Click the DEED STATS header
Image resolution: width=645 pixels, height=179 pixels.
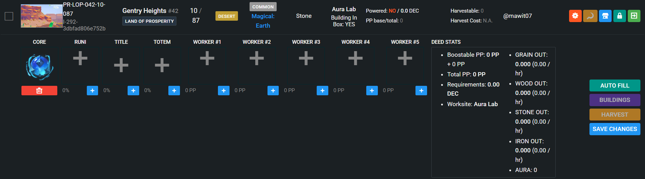(x=446, y=42)
